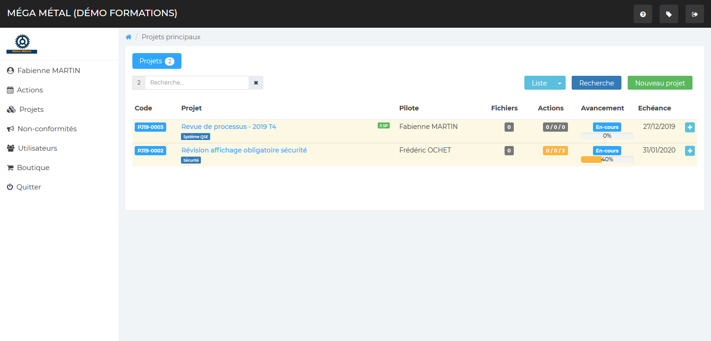Open Revue de processus - 2019 T4
This screenshot has height=341, width=711.
229,127
